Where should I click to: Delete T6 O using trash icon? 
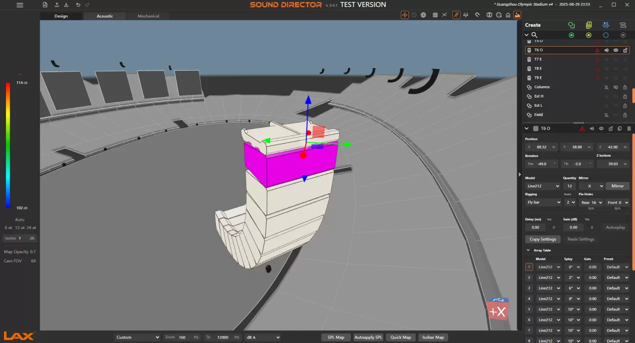tap(629, 129)
